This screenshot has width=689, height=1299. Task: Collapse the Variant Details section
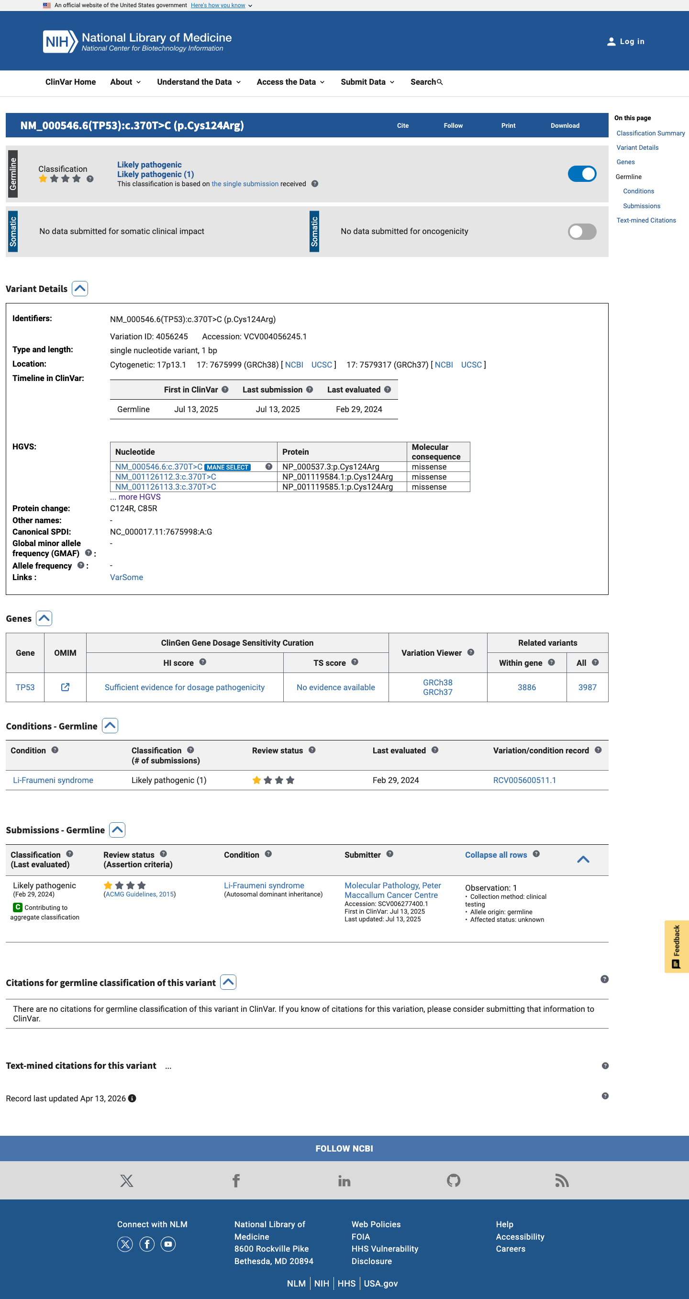click(x=80, y=289)
